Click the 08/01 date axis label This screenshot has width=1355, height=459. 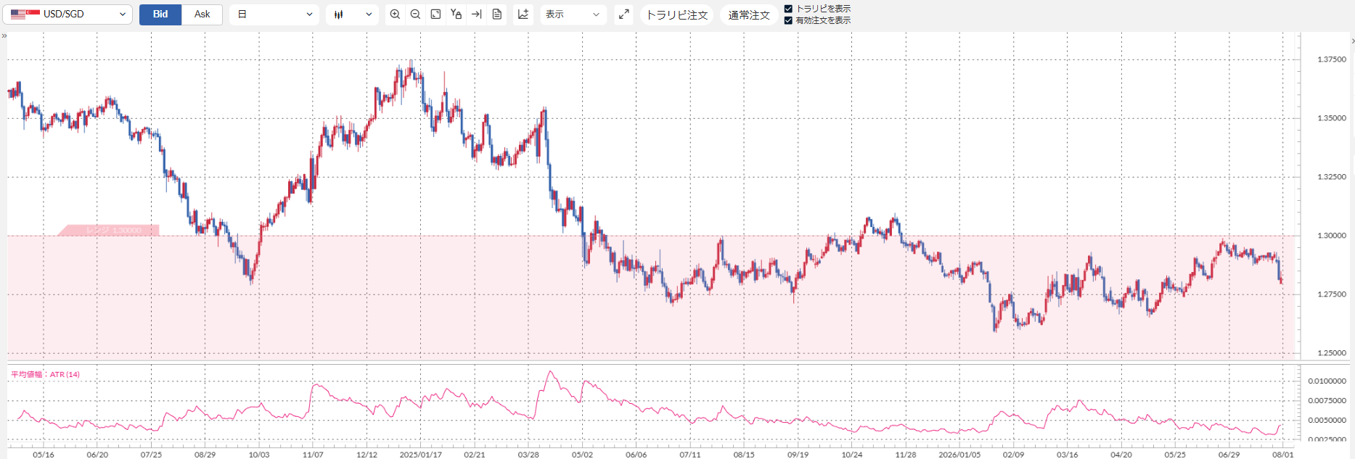coord(1283,455)
